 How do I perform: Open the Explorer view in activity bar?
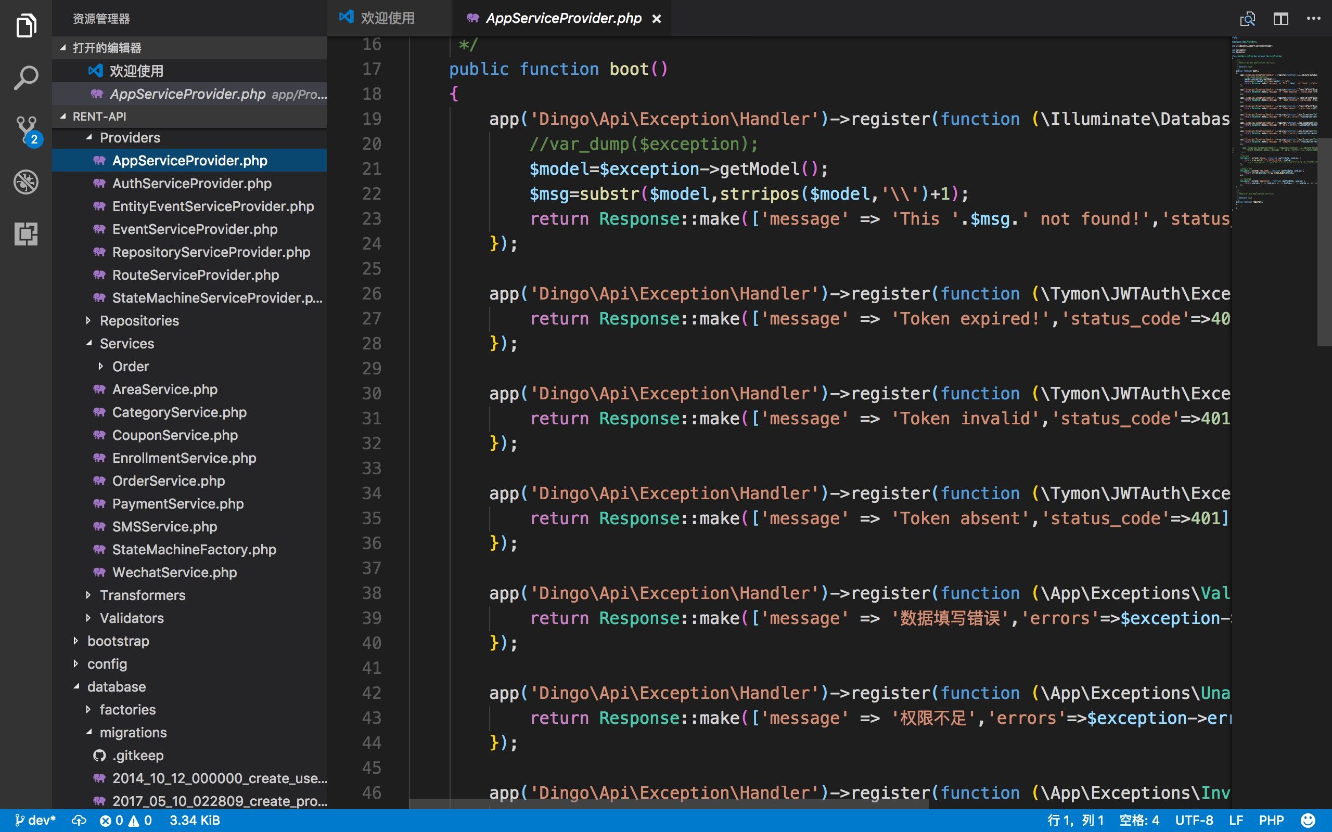[26, 25]
